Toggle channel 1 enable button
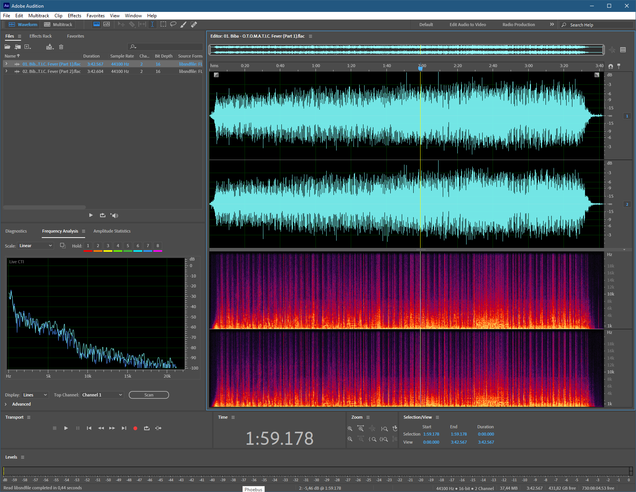This screenshot has height=492, width=636. (x=627, y=116)
